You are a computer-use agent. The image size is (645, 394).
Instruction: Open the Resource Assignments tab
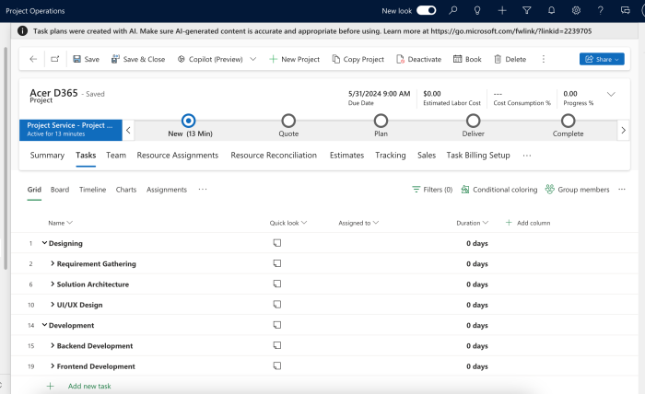tap(178, 156)
